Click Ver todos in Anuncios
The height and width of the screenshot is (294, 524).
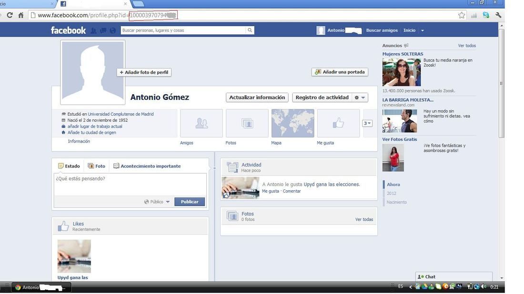(467, 45)
